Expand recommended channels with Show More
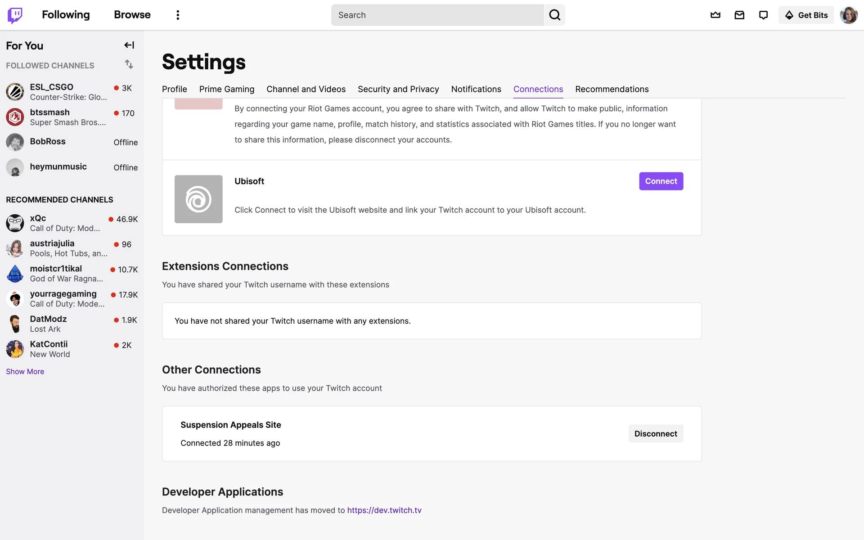This screenshot has height=540, width=864. [25, 372]
